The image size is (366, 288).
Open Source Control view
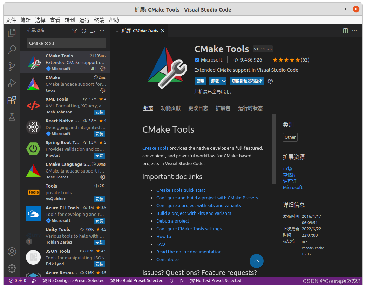click(12, 66)
